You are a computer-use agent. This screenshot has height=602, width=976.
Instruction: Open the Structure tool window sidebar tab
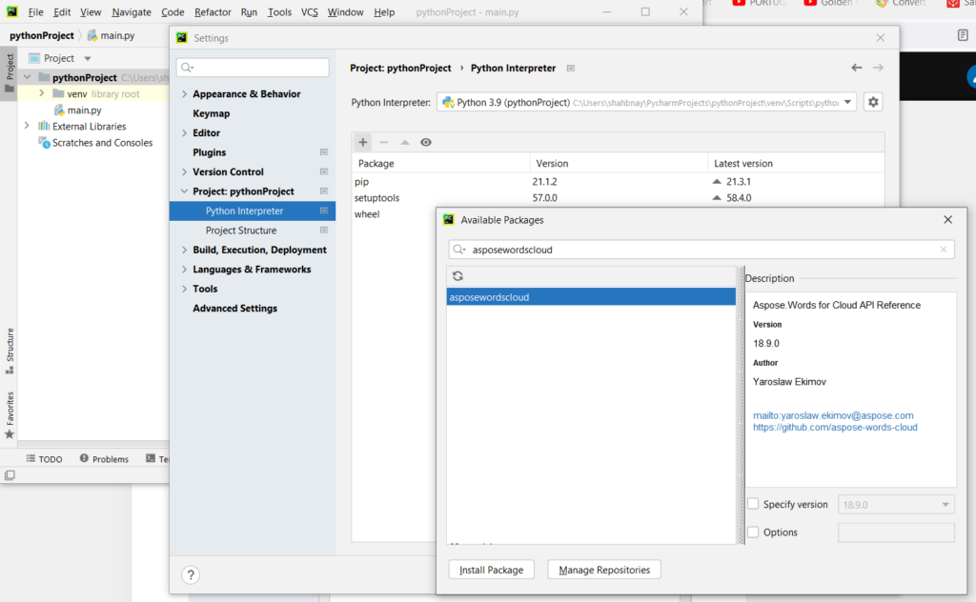pyautogui.click(x=10, y=351)
